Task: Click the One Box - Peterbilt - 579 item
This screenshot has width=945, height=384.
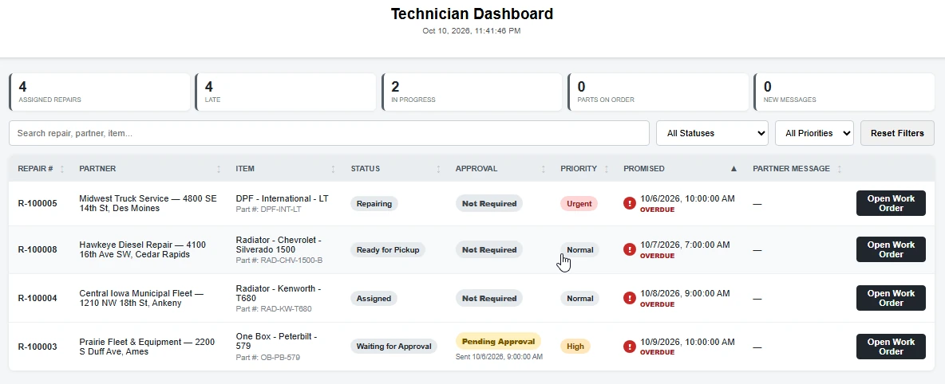Action: coord(277,341)
